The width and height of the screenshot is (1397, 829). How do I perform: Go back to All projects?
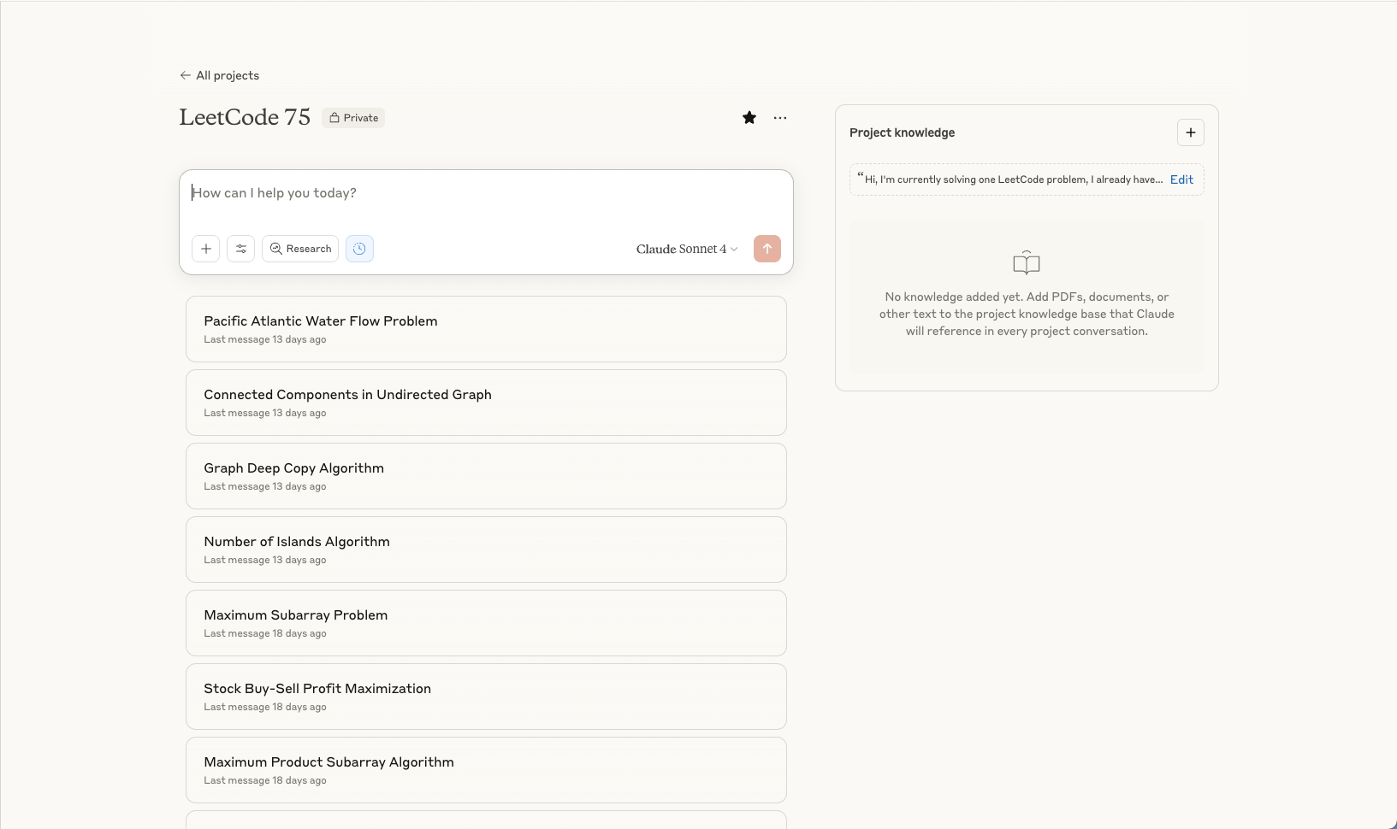click(x=219, y=75)
